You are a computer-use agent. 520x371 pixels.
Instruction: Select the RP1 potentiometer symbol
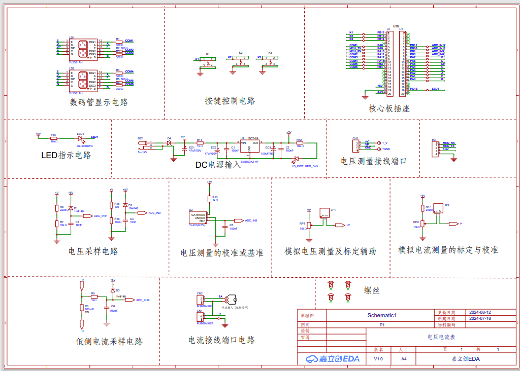pyautogui.click(x=309, y=225)
